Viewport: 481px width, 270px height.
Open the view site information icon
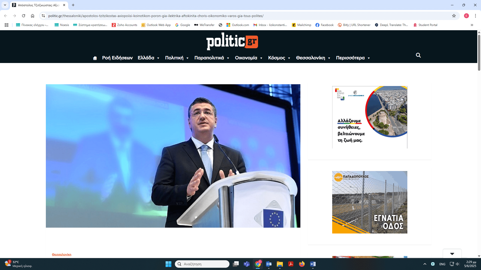43,16
